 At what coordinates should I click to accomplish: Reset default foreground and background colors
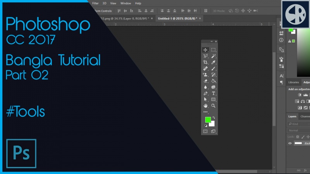tap(206, 126)
